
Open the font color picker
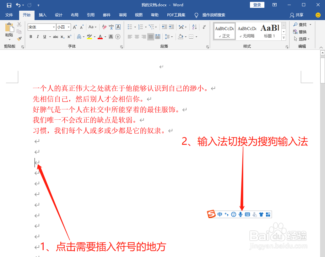click(x=100, y=37)
